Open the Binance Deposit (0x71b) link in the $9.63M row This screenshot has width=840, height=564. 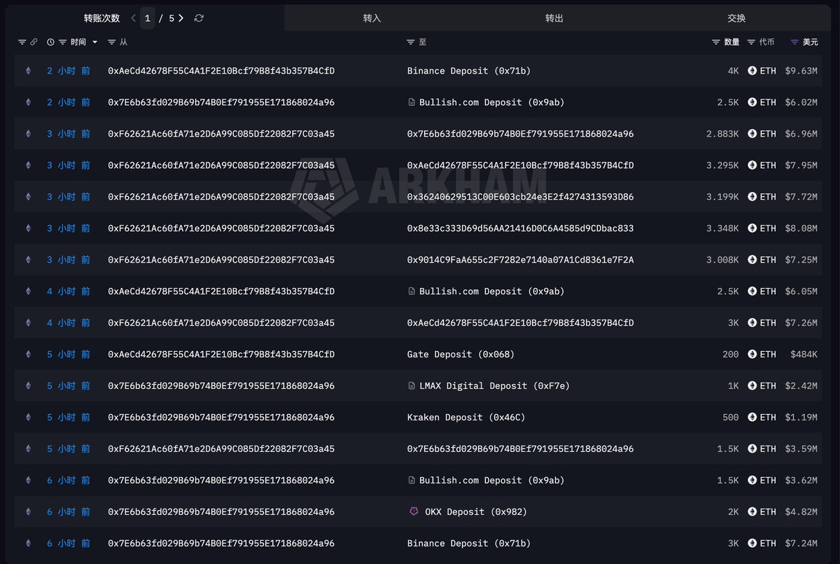point(469,71)
